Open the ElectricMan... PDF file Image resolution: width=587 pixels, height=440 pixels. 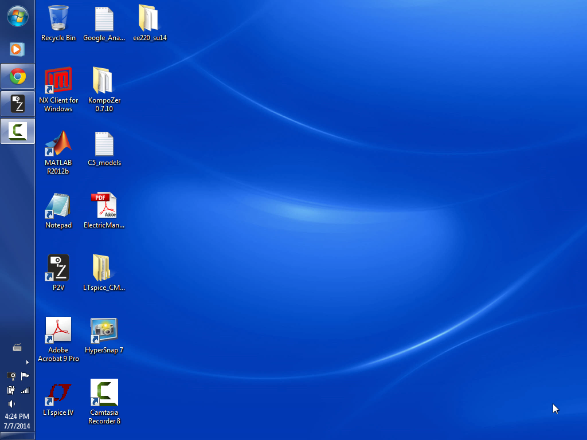coord(104,211)
